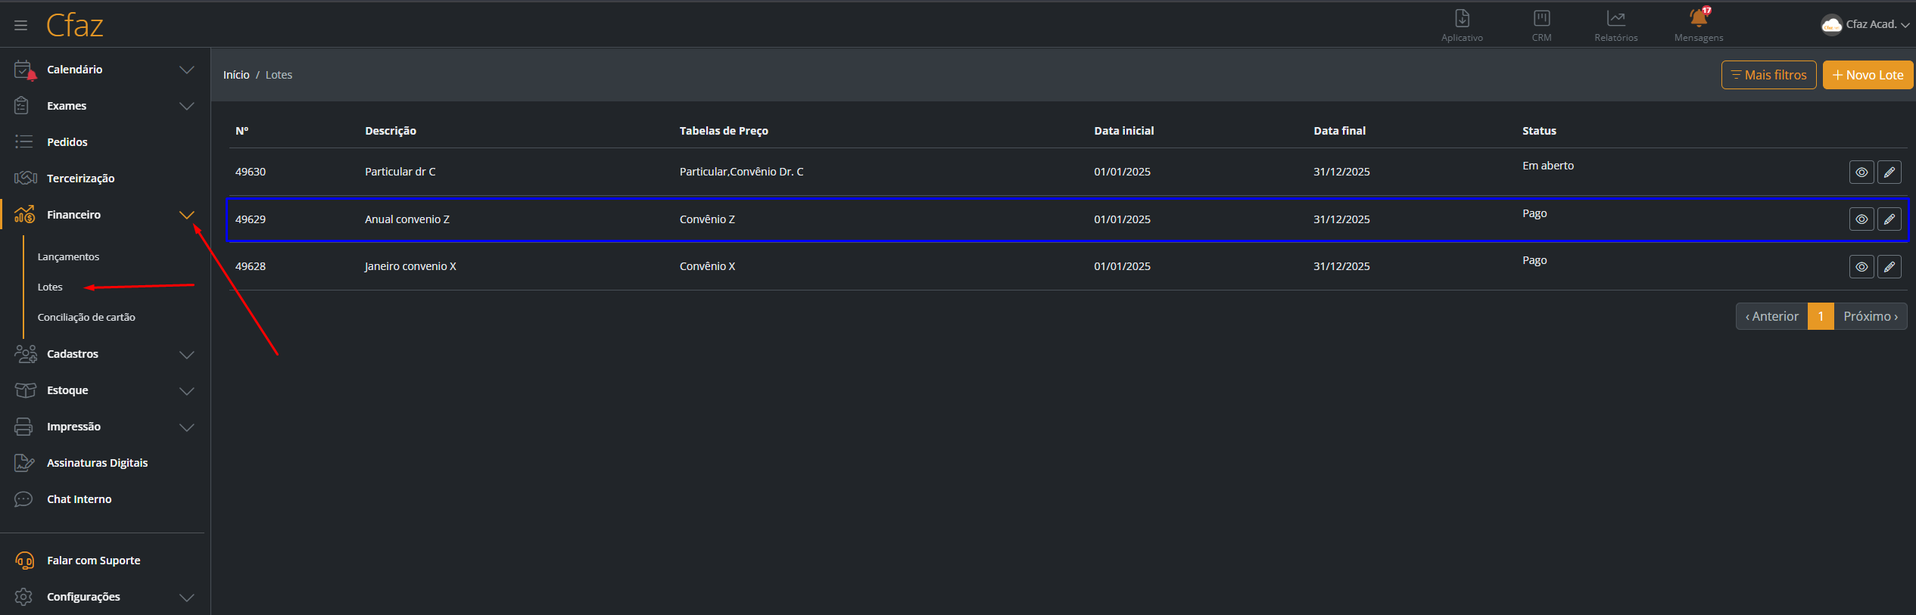Click the 'Em aberto' status text
This screenshot has height=615, width=1916.
pos(1548,166)
